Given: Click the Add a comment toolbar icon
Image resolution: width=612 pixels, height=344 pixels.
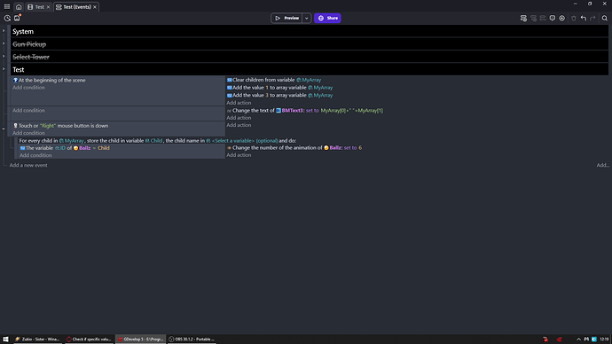Looking at the screenshot, I should point(553,19).
